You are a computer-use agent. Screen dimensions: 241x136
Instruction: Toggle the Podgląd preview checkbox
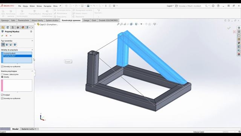tap(2, 95)
